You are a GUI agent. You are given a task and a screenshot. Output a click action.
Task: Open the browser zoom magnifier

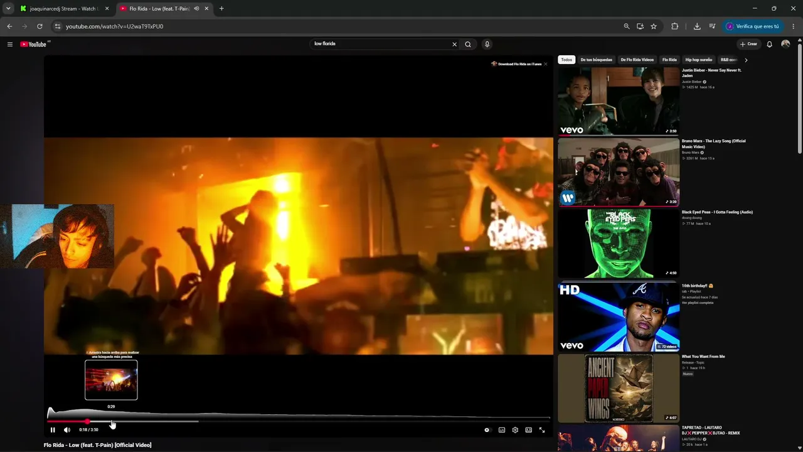coord(627,26)
